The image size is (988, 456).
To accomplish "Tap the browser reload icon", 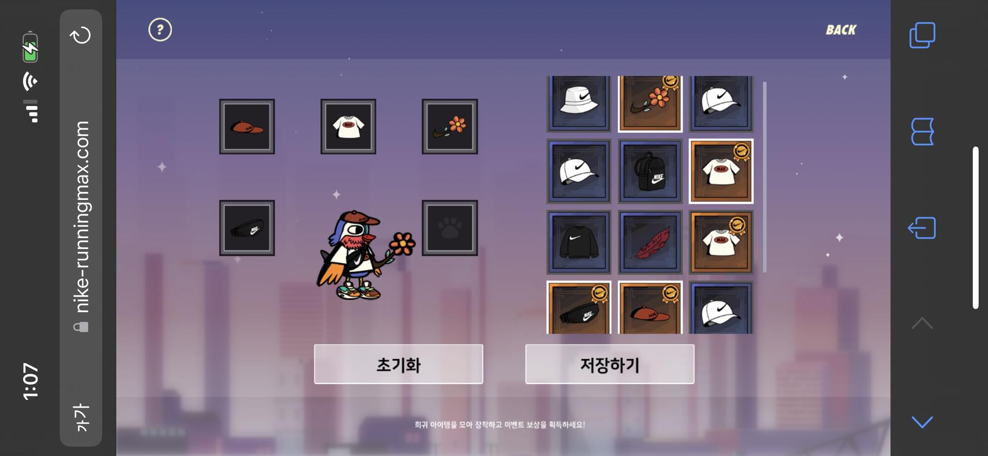I will [x=81, y=35].
